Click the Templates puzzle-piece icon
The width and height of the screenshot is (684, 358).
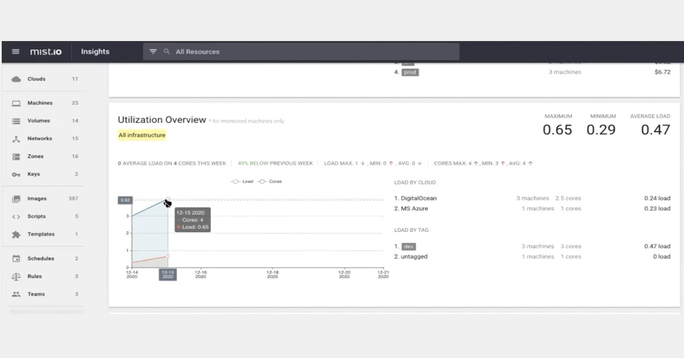point(15,234)
